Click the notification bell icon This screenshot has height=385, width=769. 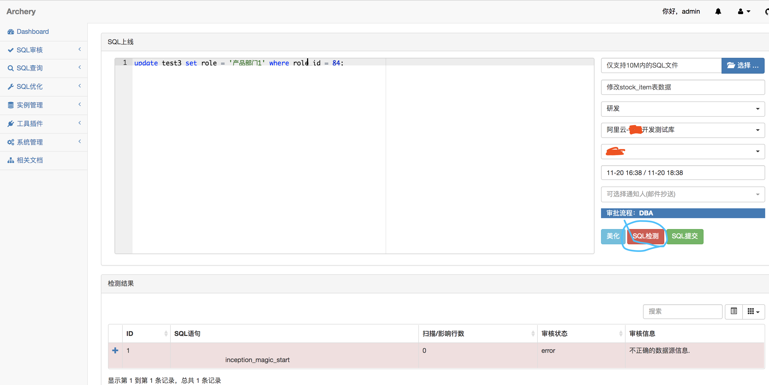[718, 11]
